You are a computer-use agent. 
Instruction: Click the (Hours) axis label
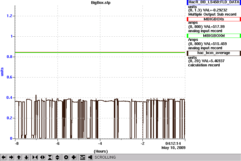pyautogui.click(x=101, y=151)
